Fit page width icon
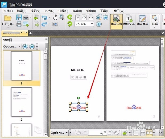165x139 pixels. [91, 18]
